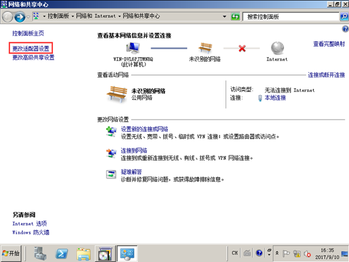
Task: Click the help icon in language bar
Action: [259, 253]
